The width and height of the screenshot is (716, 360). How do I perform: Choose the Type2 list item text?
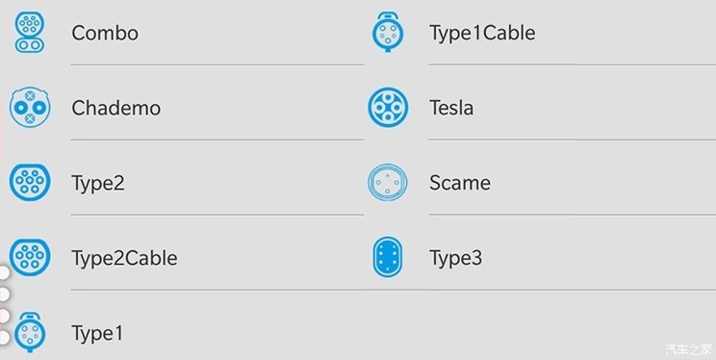(98, 184)
